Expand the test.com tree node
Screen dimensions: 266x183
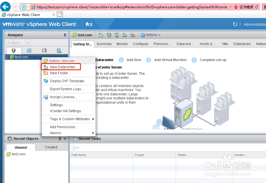[x=7, y=57]
